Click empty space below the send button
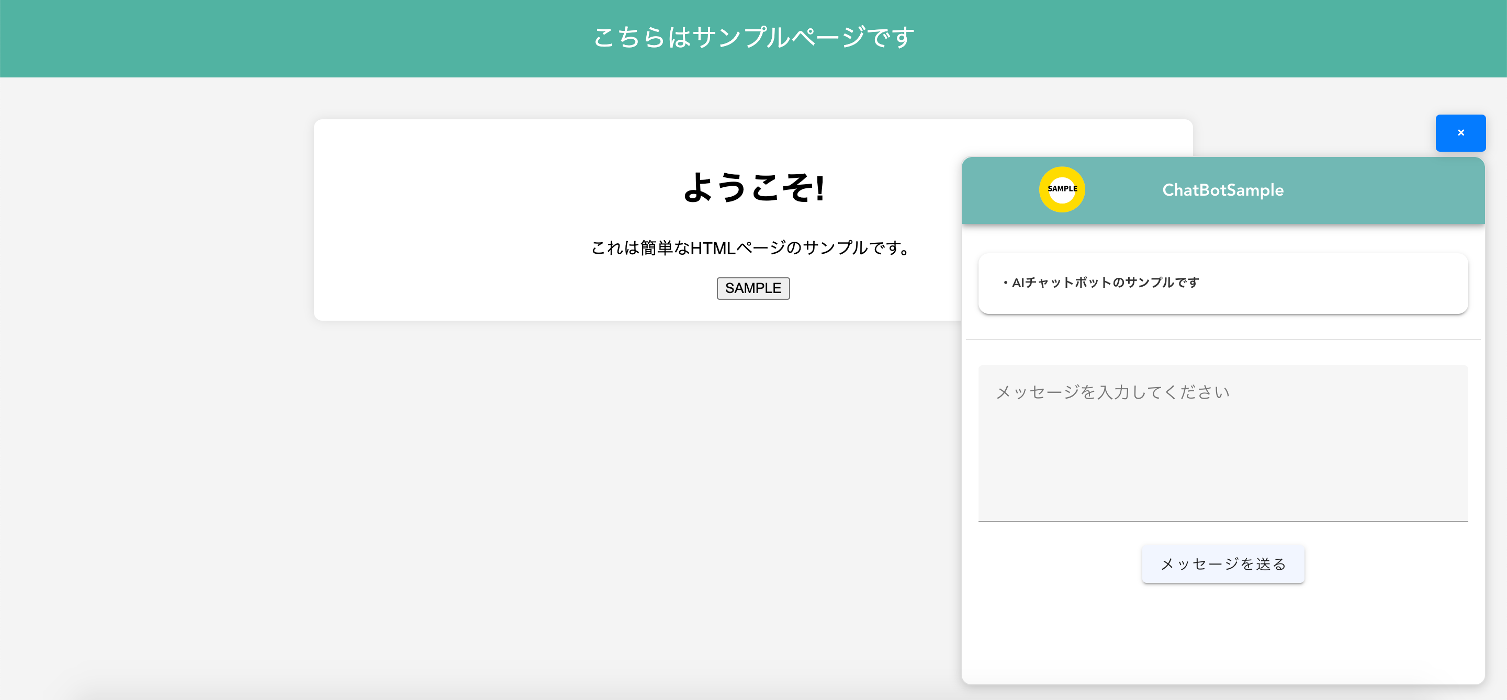1507x700 pixels. (x=1223, y=635)
